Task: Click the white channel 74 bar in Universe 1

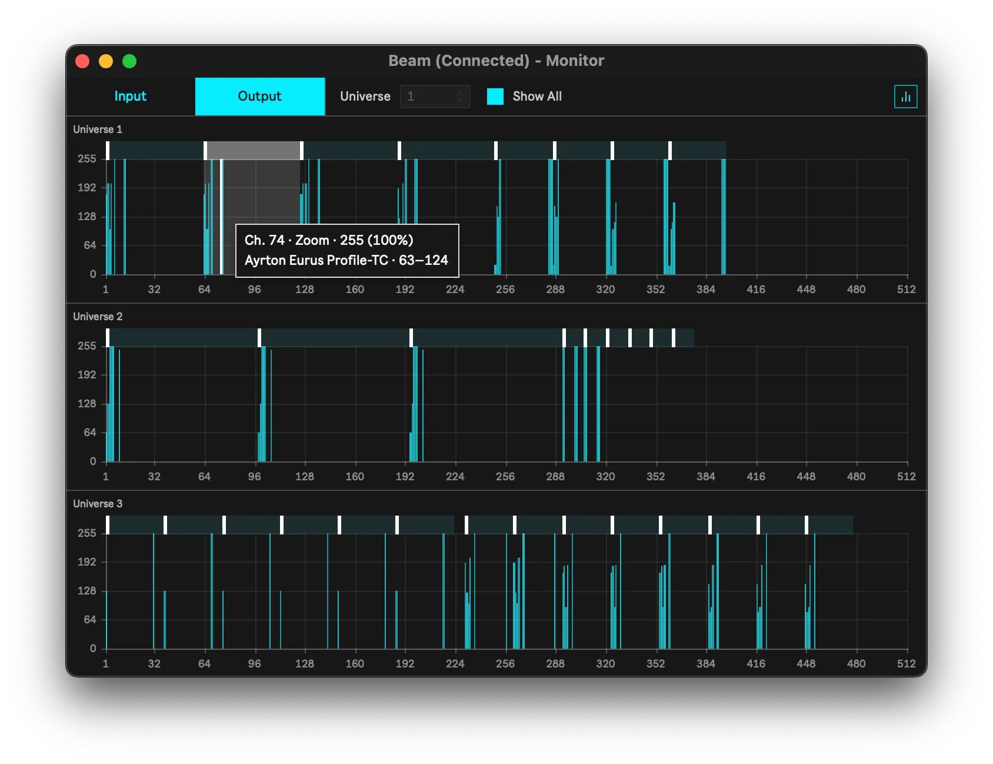Action: tap(221, 217)
